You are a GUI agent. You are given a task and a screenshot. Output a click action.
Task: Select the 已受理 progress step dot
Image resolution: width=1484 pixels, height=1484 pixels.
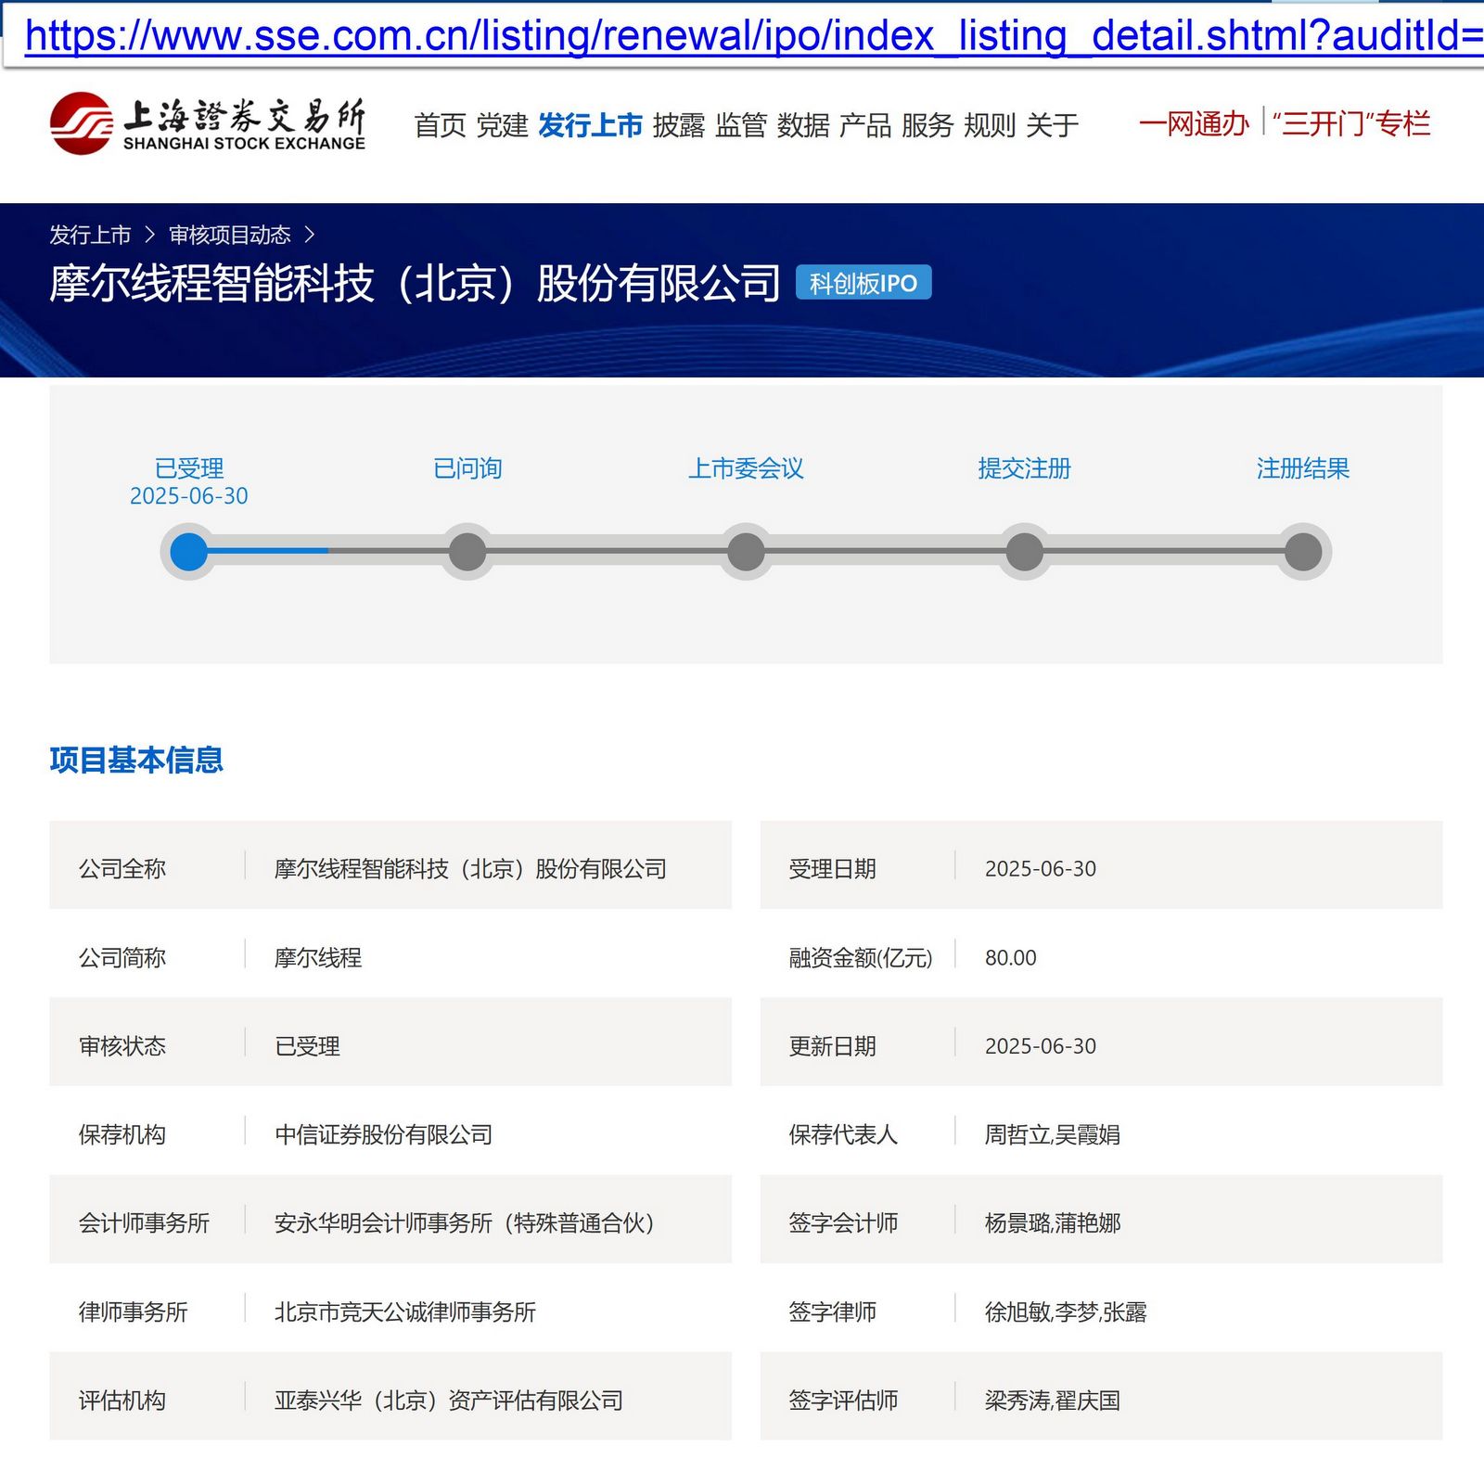(189, 552)
